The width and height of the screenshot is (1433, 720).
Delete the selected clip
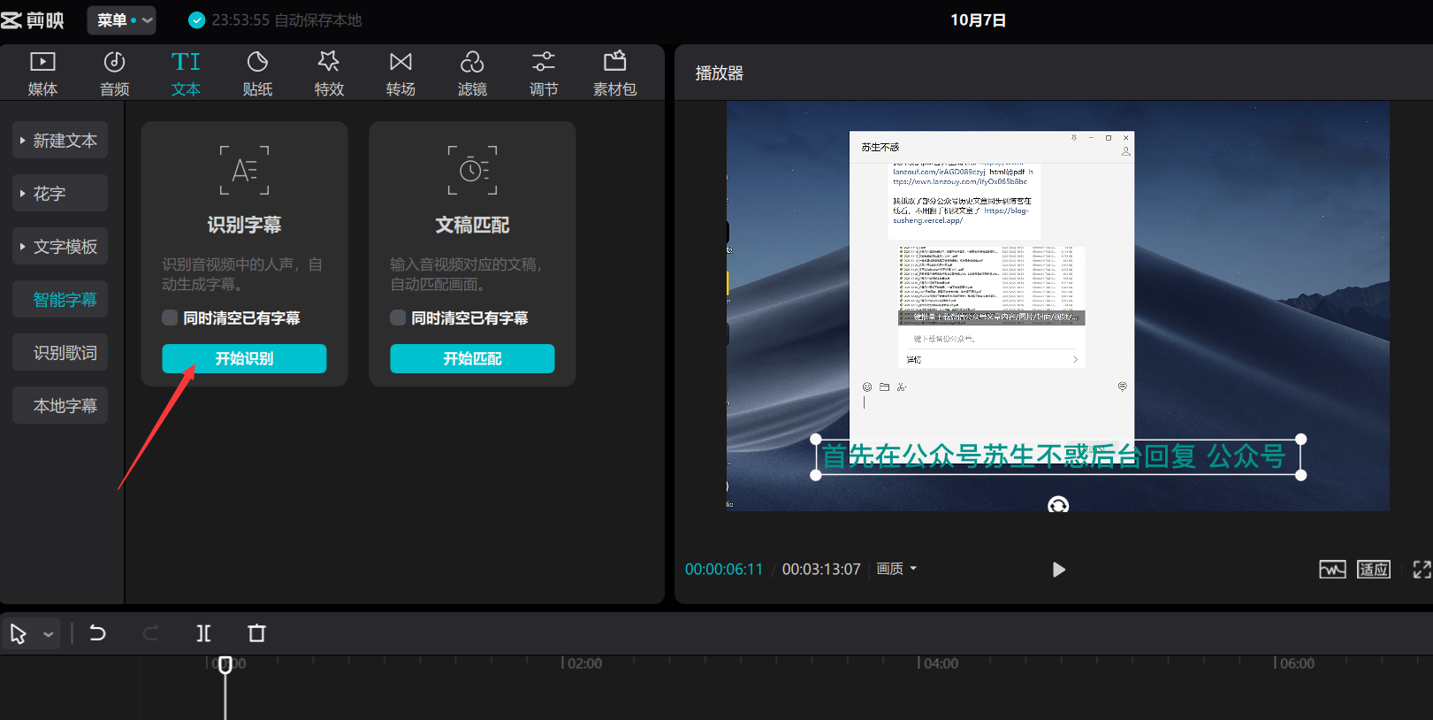256,633
